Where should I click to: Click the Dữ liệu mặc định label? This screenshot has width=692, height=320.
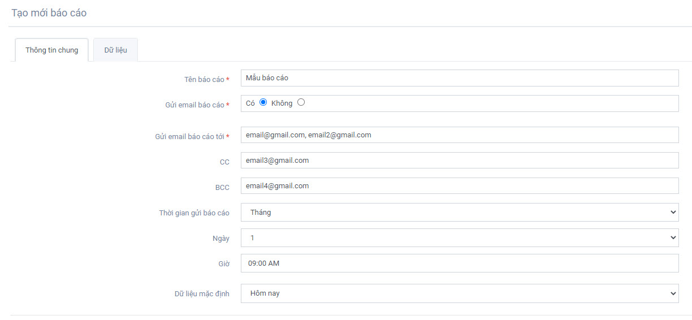[202, 294]
